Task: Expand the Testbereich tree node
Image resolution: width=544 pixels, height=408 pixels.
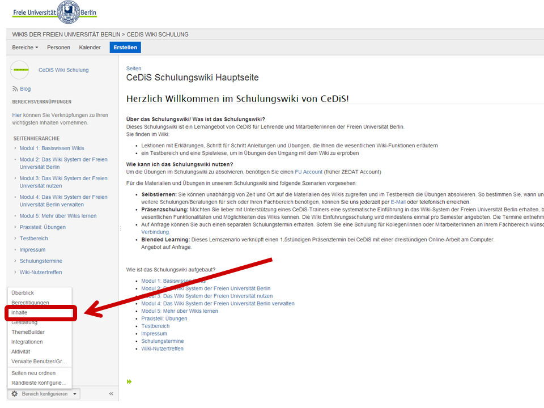Action: pos(15,239)
